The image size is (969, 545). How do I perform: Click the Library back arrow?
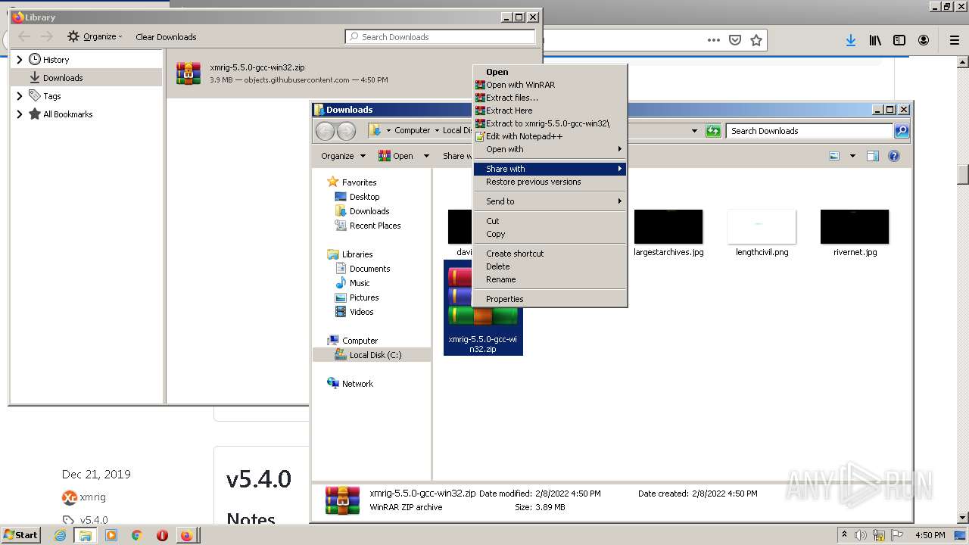pos(24,36)
